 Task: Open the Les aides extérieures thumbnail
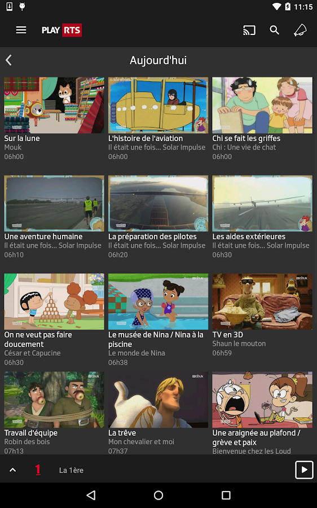[x=262, y=203]
